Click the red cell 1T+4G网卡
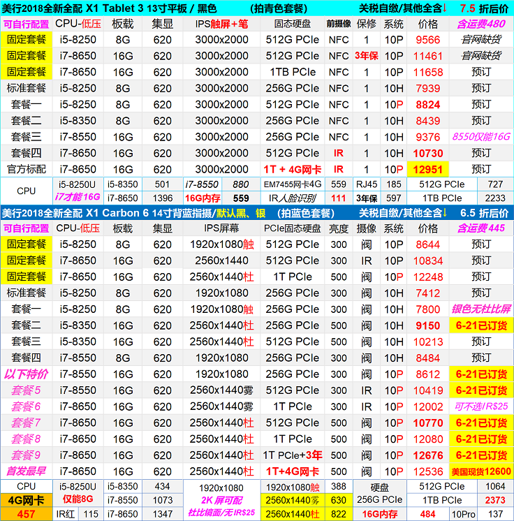514x521 pixels. coord(293,471)
